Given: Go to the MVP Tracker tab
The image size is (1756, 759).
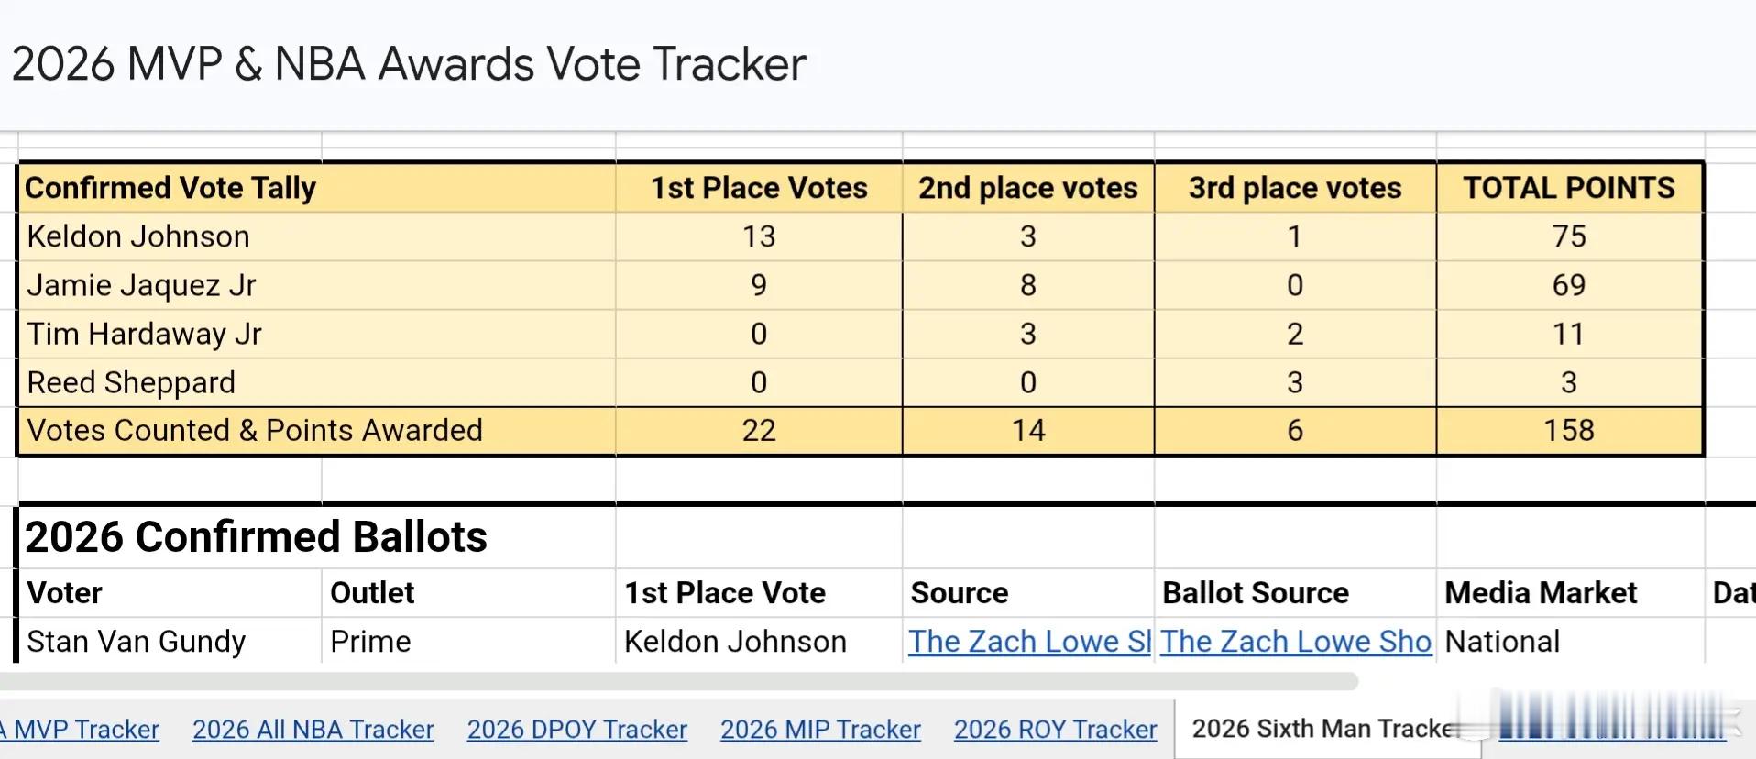Looking at the screenshot, I should [82, 730].
